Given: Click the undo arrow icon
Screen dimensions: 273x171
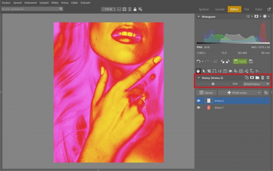Looking at the screenshot, I should click(198, 61).
